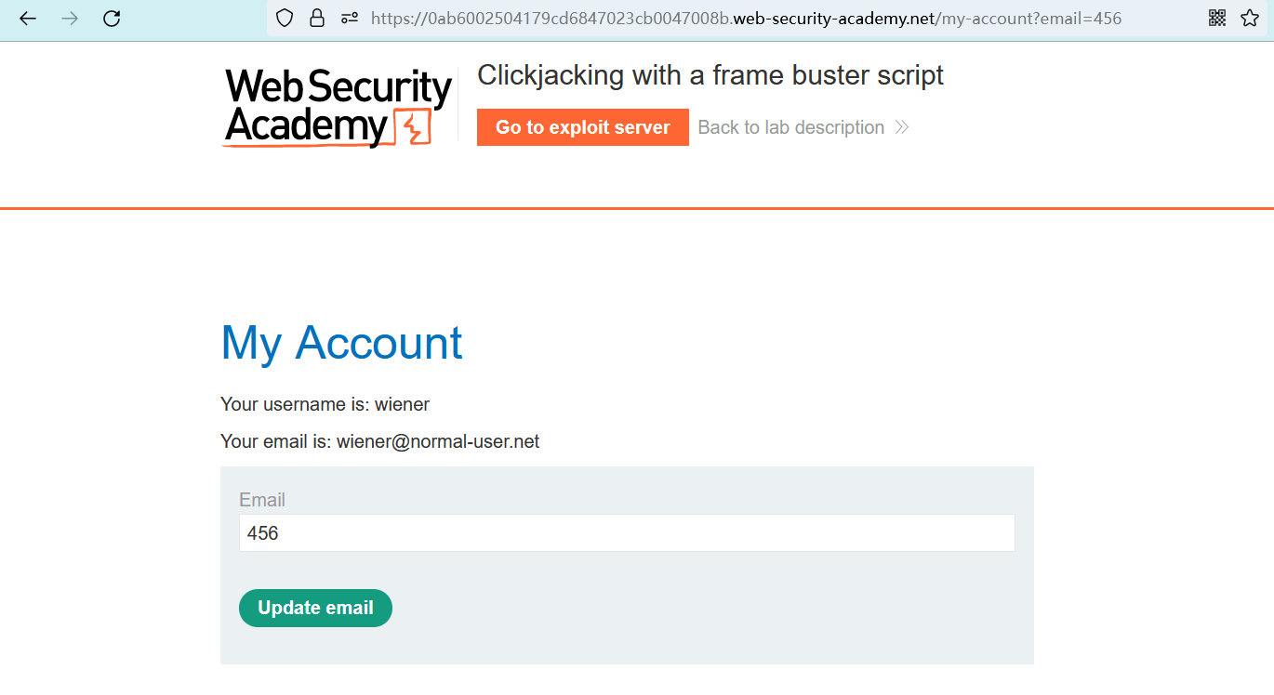The height and width of the screenshot is (695, 1274).
Task: Generate a QR code for this page
Action: (1217, 19)
